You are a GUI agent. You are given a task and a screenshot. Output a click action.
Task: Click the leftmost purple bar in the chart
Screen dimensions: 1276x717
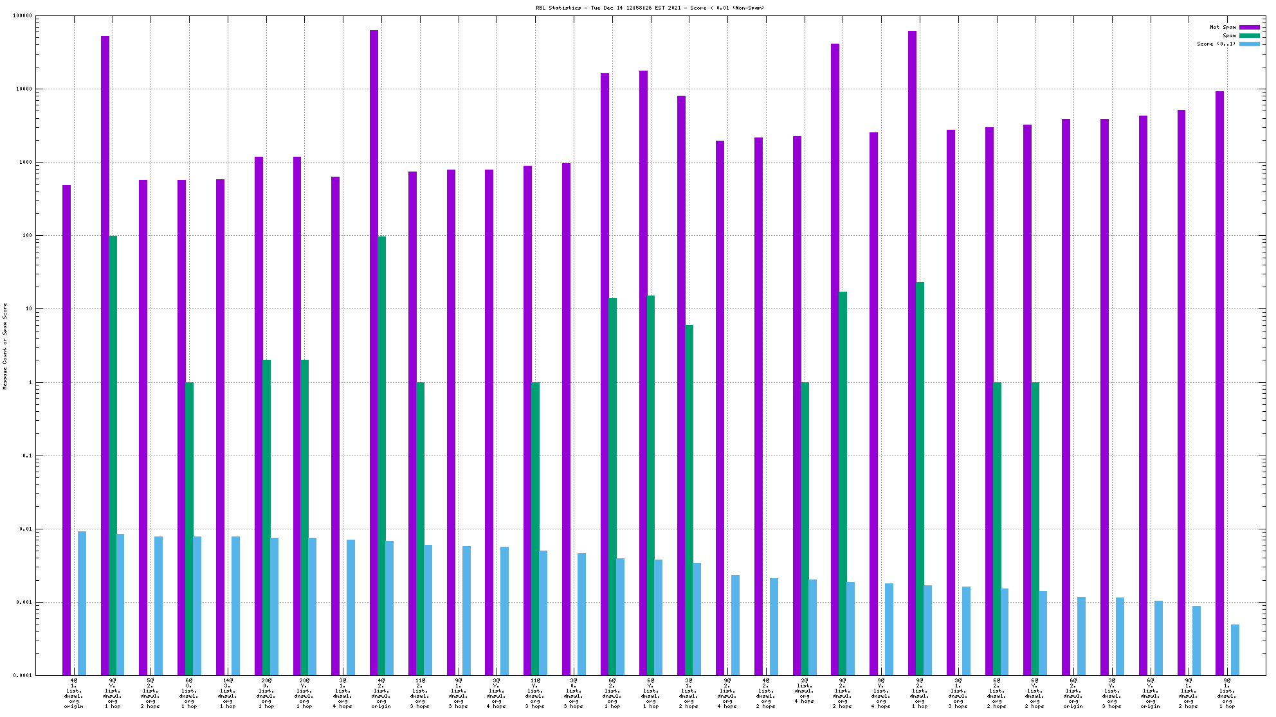point(66,429)
